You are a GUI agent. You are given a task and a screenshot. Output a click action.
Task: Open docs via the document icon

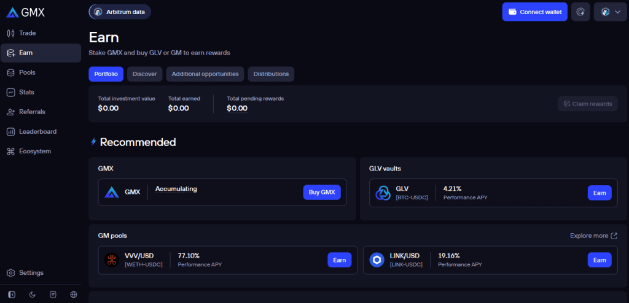point(53,294)
